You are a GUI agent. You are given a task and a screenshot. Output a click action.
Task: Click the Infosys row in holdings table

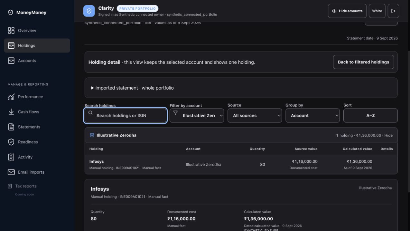point(241,164)
